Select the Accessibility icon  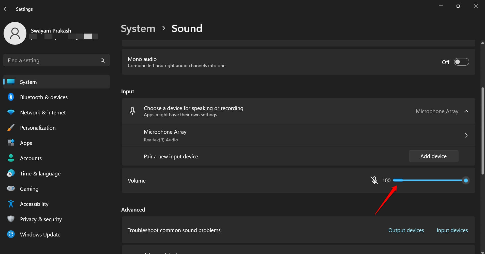point(11,204)
